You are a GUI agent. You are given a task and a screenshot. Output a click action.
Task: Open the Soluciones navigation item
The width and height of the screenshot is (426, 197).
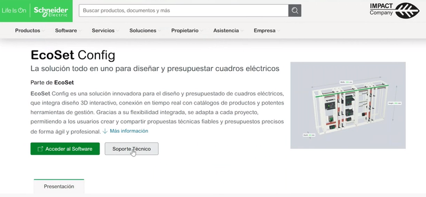pos(143,31)
